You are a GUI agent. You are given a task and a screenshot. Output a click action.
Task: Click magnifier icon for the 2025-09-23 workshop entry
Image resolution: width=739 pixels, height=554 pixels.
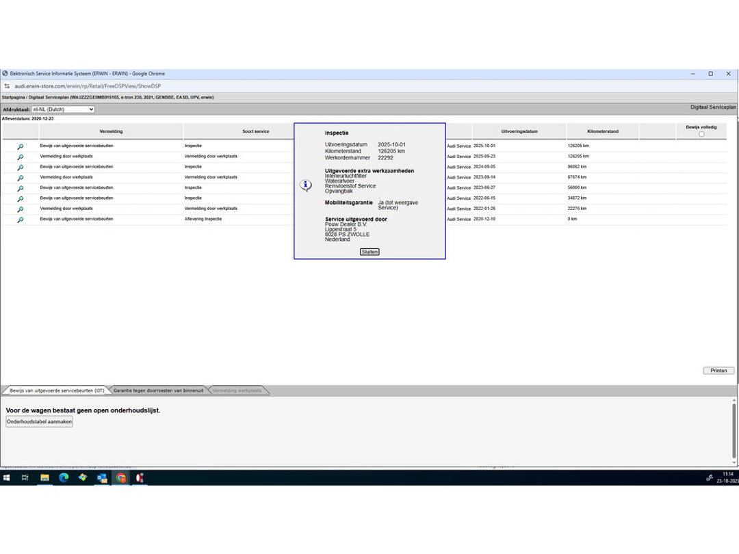click(21, 157)
